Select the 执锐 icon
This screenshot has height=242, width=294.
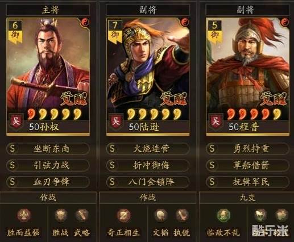181,215
